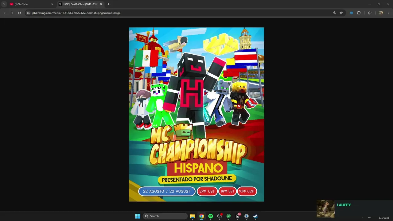393x221 pixels.
Task: Bookmark this page with the star icon
Action: [x=341, y=13]
